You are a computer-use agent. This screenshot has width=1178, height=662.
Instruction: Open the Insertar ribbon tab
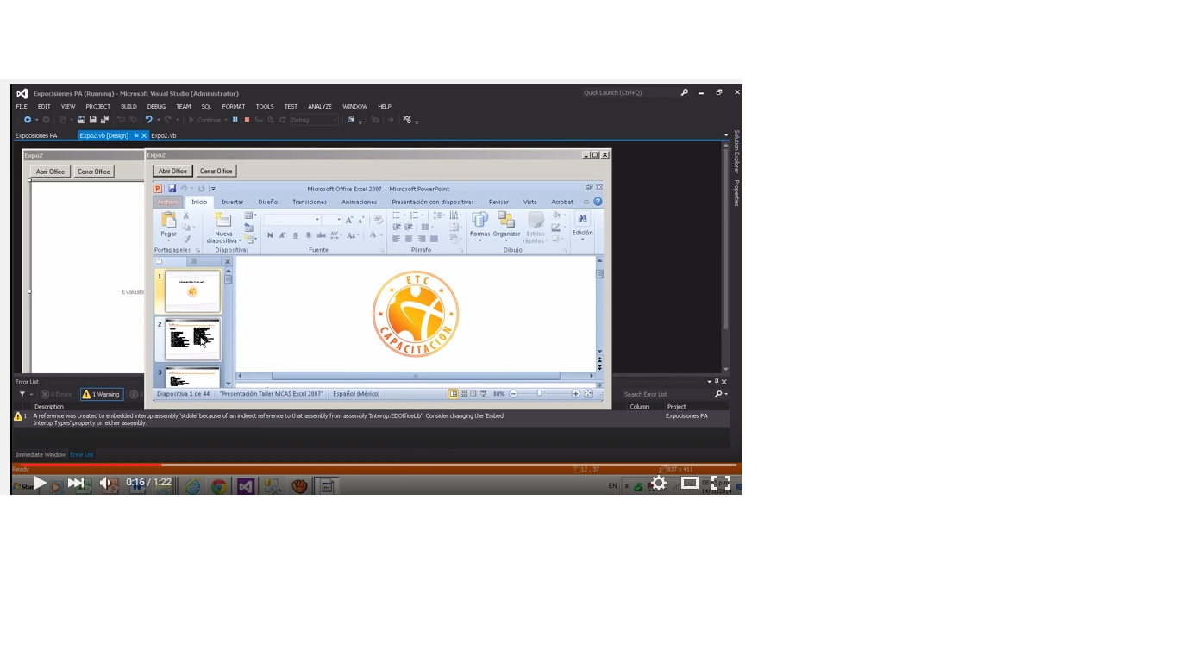click(233, 202)
